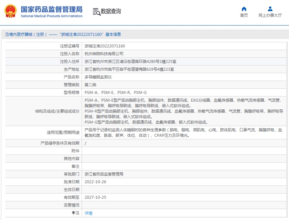
Task: Click the 数据查询 heading text
Action: point(111,11)
